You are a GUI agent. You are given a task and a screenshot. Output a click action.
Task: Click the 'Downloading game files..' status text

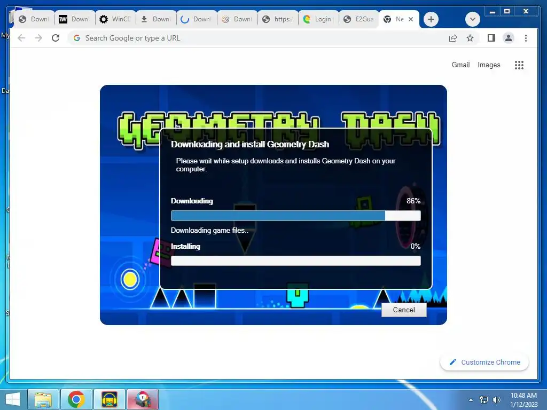click(209, 231)
